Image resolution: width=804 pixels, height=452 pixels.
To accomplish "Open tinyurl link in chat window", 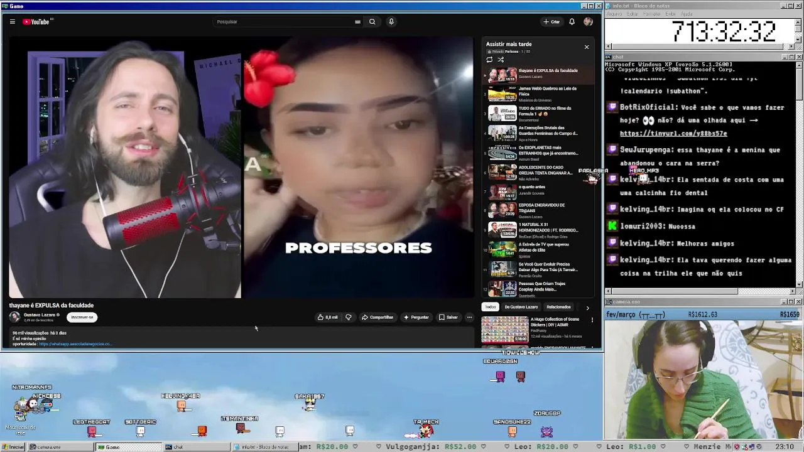I will [673, 134].
